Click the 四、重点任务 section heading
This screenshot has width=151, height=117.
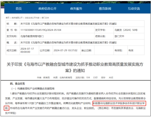[x=17, y=84]
